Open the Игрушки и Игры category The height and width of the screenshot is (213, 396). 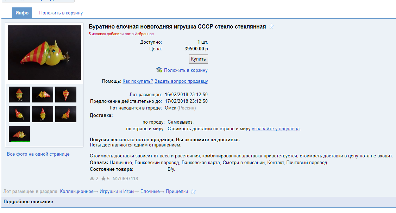point(117,191)
